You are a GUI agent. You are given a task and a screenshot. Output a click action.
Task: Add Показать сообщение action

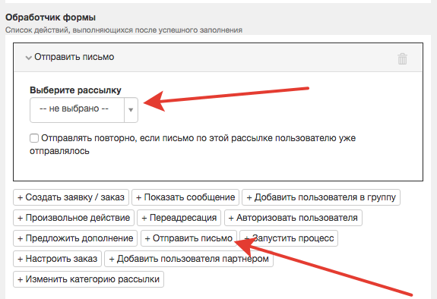[x=185, y=197]
